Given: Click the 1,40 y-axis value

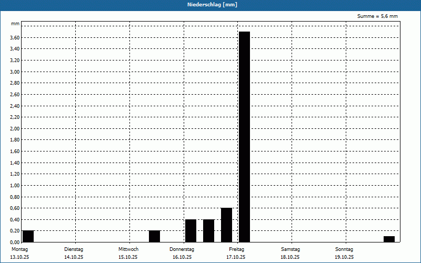Looking at the screenshot, I should coord(15,163).
